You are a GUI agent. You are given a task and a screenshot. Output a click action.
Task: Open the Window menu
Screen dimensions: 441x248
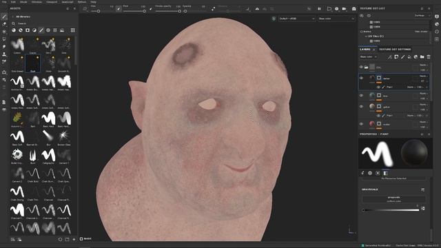pyautogui.click(x=37, y=1)
